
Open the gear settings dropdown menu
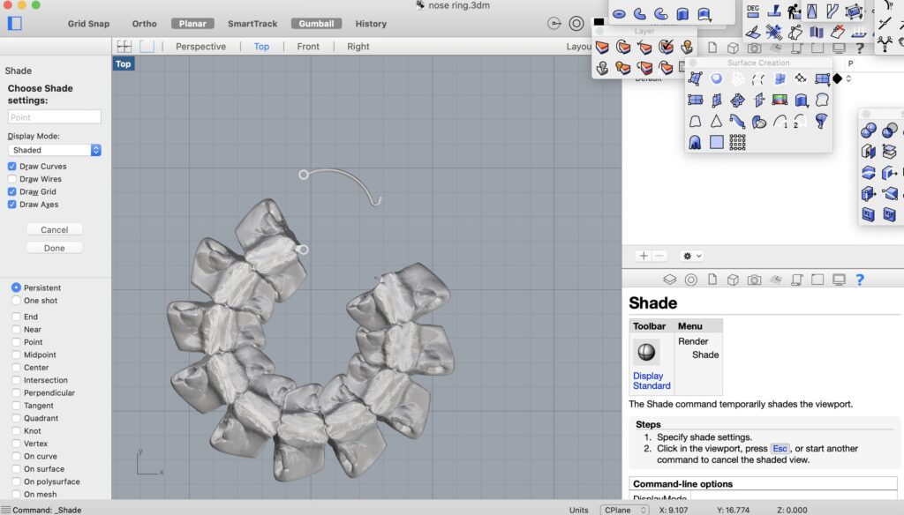tap(692, 256)
